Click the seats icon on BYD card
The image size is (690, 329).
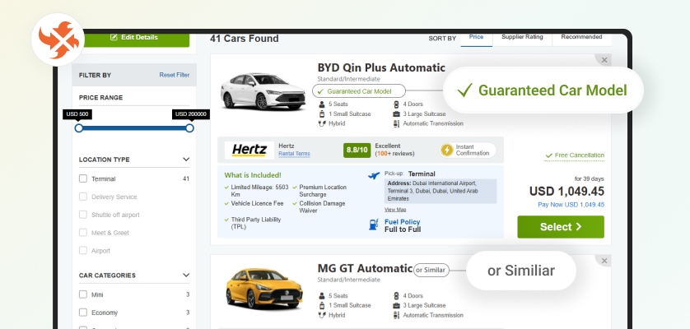tap(322, 104)
